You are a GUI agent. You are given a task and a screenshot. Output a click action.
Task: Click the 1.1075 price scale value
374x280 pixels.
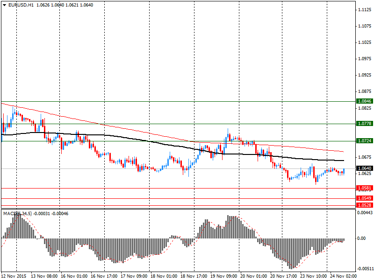click(x=365, y=26)
